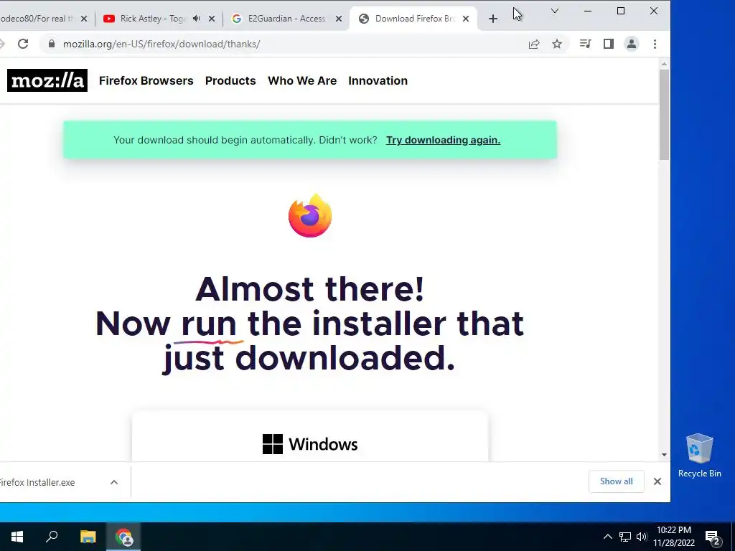Screen dimensions: 735x551
Task: Click Chrome icon in taskbar
Action: pyautogui.click(x=123, y=537)
